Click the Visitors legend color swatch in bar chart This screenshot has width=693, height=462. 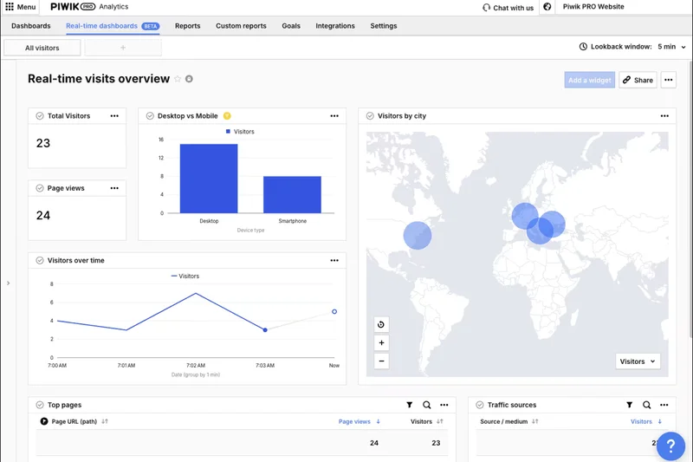[228, 132]
